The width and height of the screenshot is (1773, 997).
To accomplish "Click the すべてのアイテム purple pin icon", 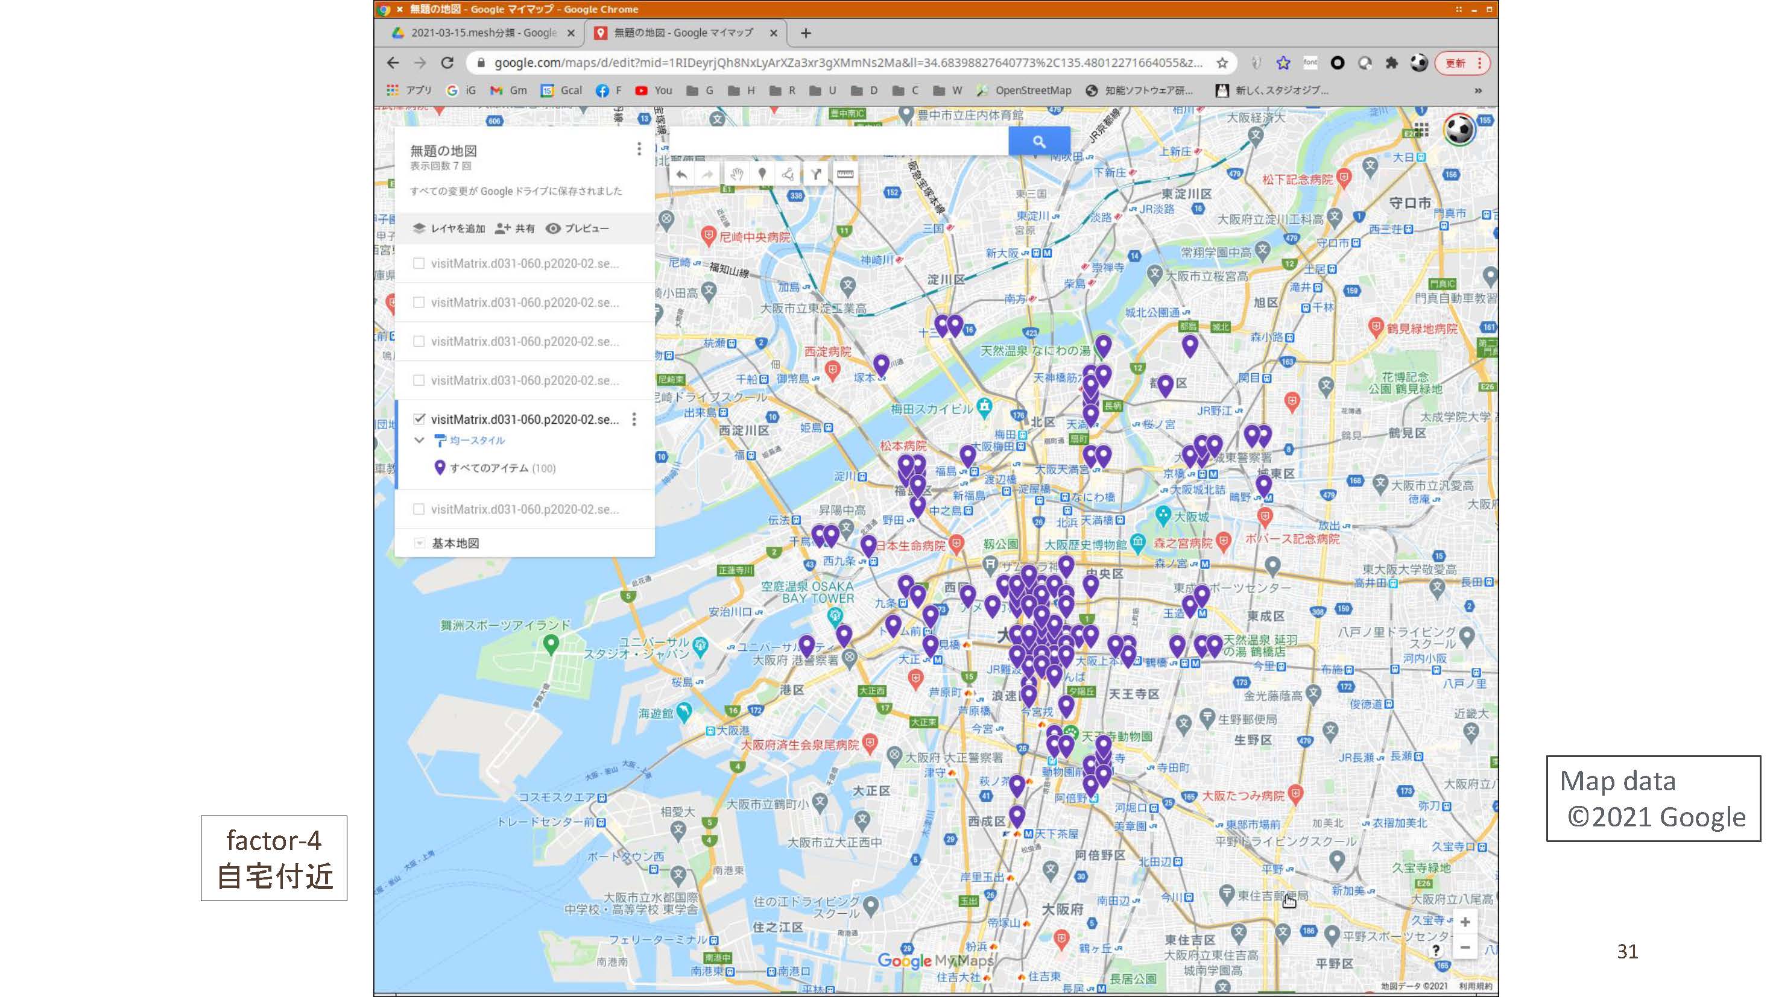I will coord(440,468).
